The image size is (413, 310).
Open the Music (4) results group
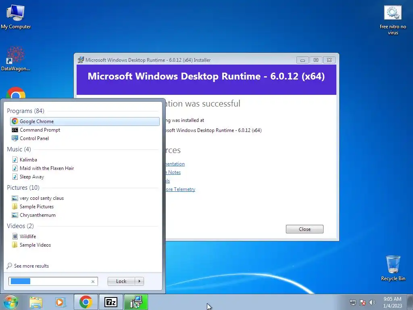point(19,149)
